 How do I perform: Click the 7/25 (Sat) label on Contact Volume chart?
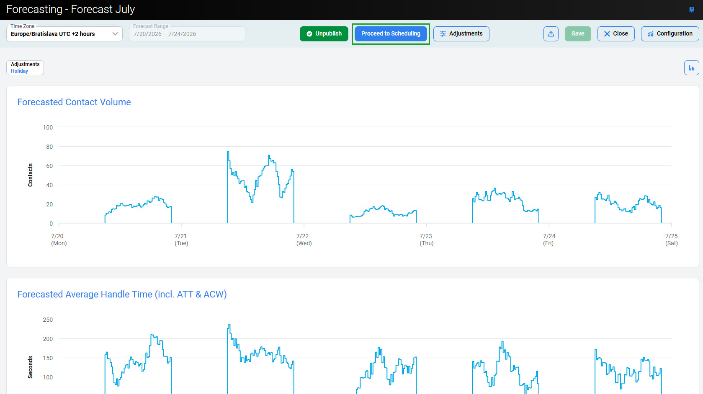tap(672, 240)
